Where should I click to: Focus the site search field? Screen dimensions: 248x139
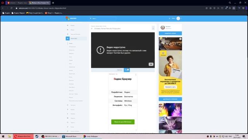[102, 19]
